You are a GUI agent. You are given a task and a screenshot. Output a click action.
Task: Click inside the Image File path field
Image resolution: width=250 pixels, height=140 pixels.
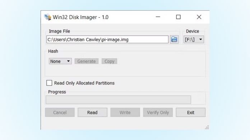(107, 39)
